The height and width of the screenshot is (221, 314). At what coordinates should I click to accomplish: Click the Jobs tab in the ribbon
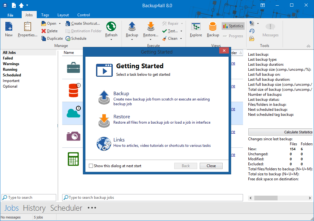tap(29, 15)
